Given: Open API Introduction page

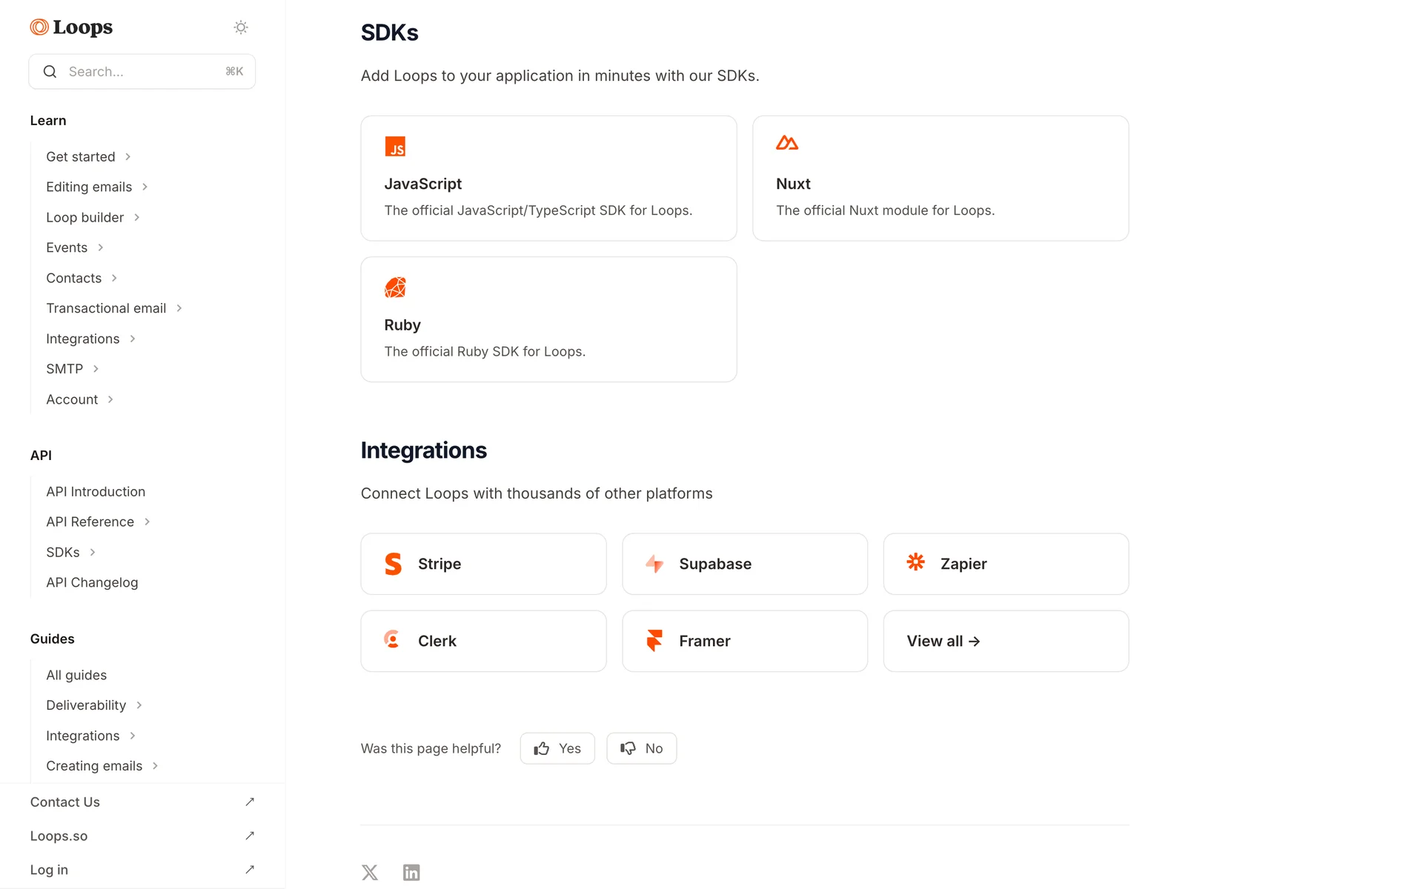Looking at the screenshot, I should click(x=96, y=491).
